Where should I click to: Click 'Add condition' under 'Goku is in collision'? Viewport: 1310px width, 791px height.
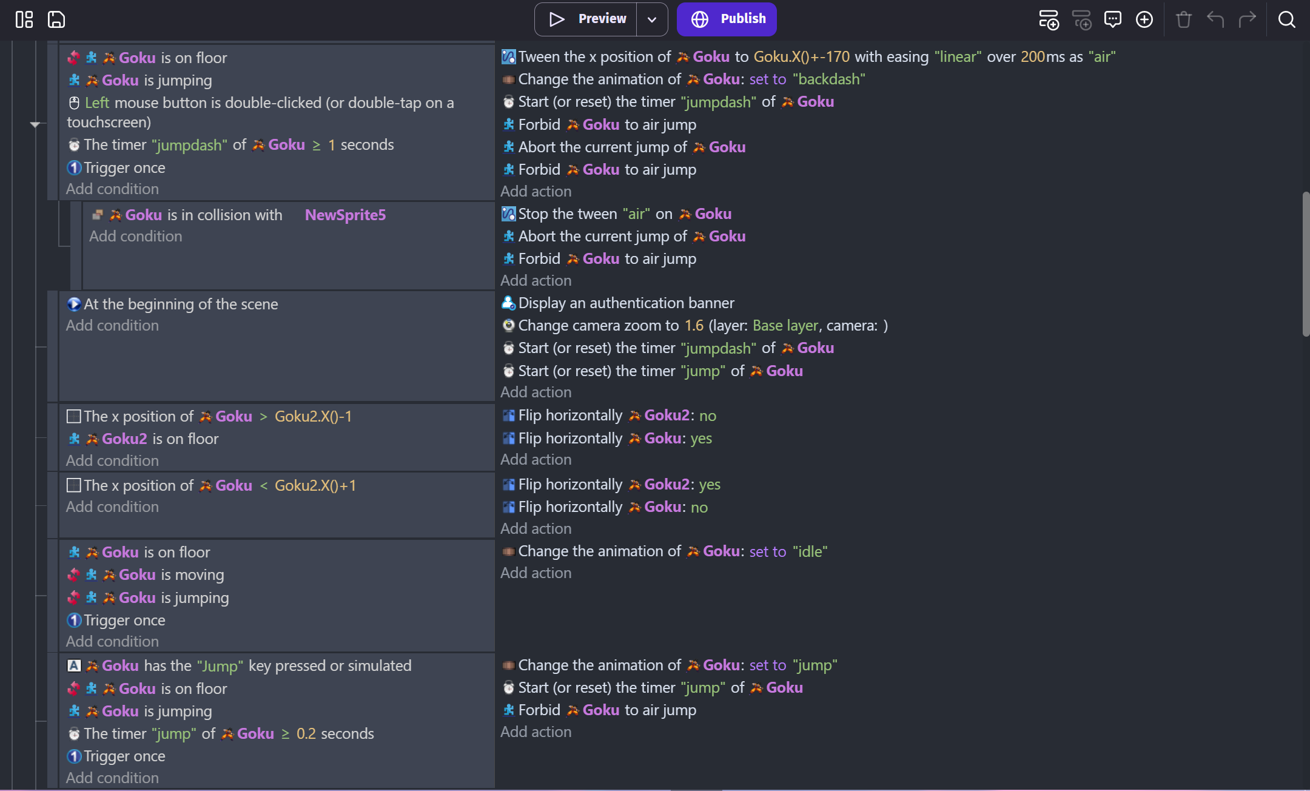tap(136, 236)
